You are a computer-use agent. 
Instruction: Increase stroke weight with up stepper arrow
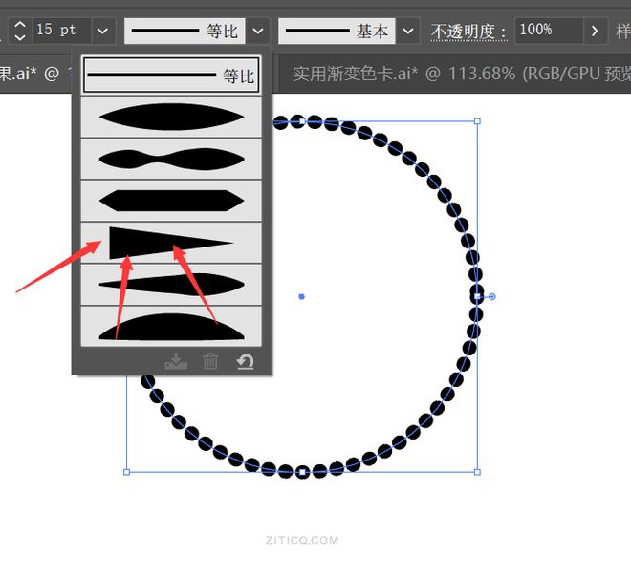19,23
